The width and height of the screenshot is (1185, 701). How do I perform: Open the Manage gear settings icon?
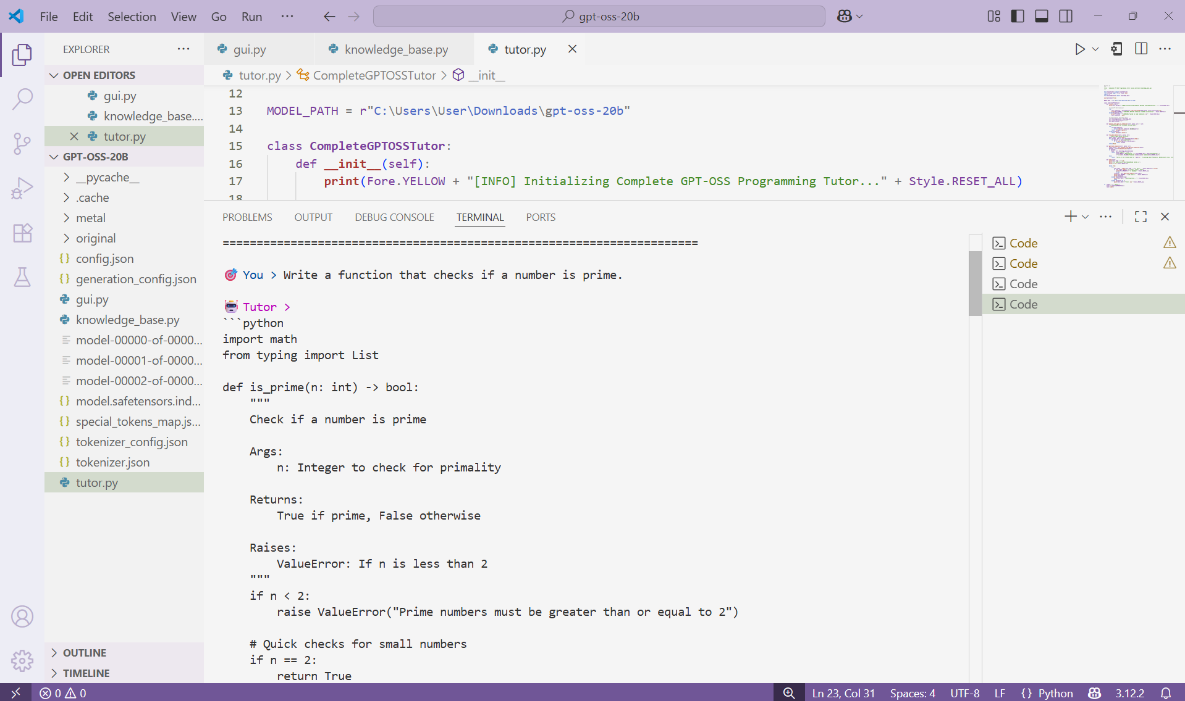click(x=22, y=661)
